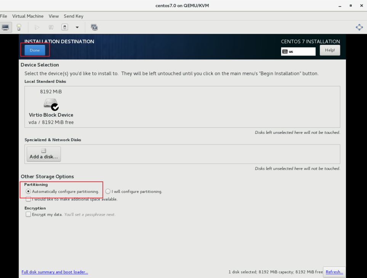Open the File menu
The width and height of the screenshot is (367, 278).
click(x=3, y=16)
